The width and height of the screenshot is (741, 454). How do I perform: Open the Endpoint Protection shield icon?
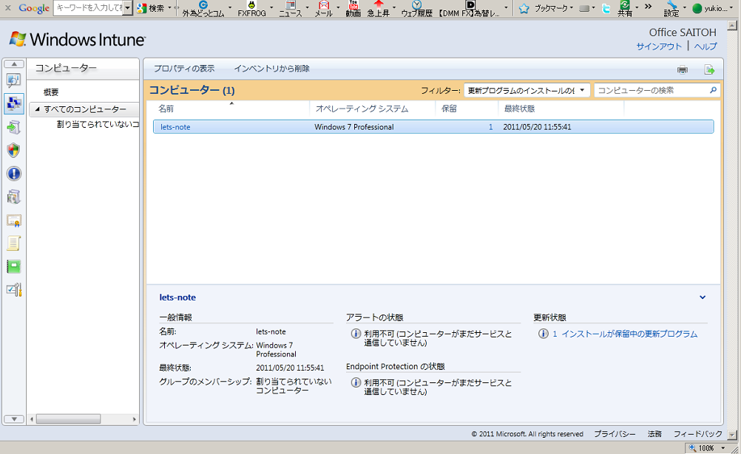[x=13, y=151]
